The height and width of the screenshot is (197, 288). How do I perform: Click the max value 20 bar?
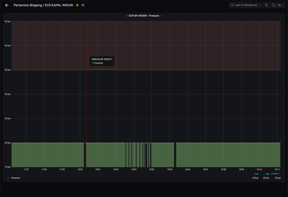[255, 178]
